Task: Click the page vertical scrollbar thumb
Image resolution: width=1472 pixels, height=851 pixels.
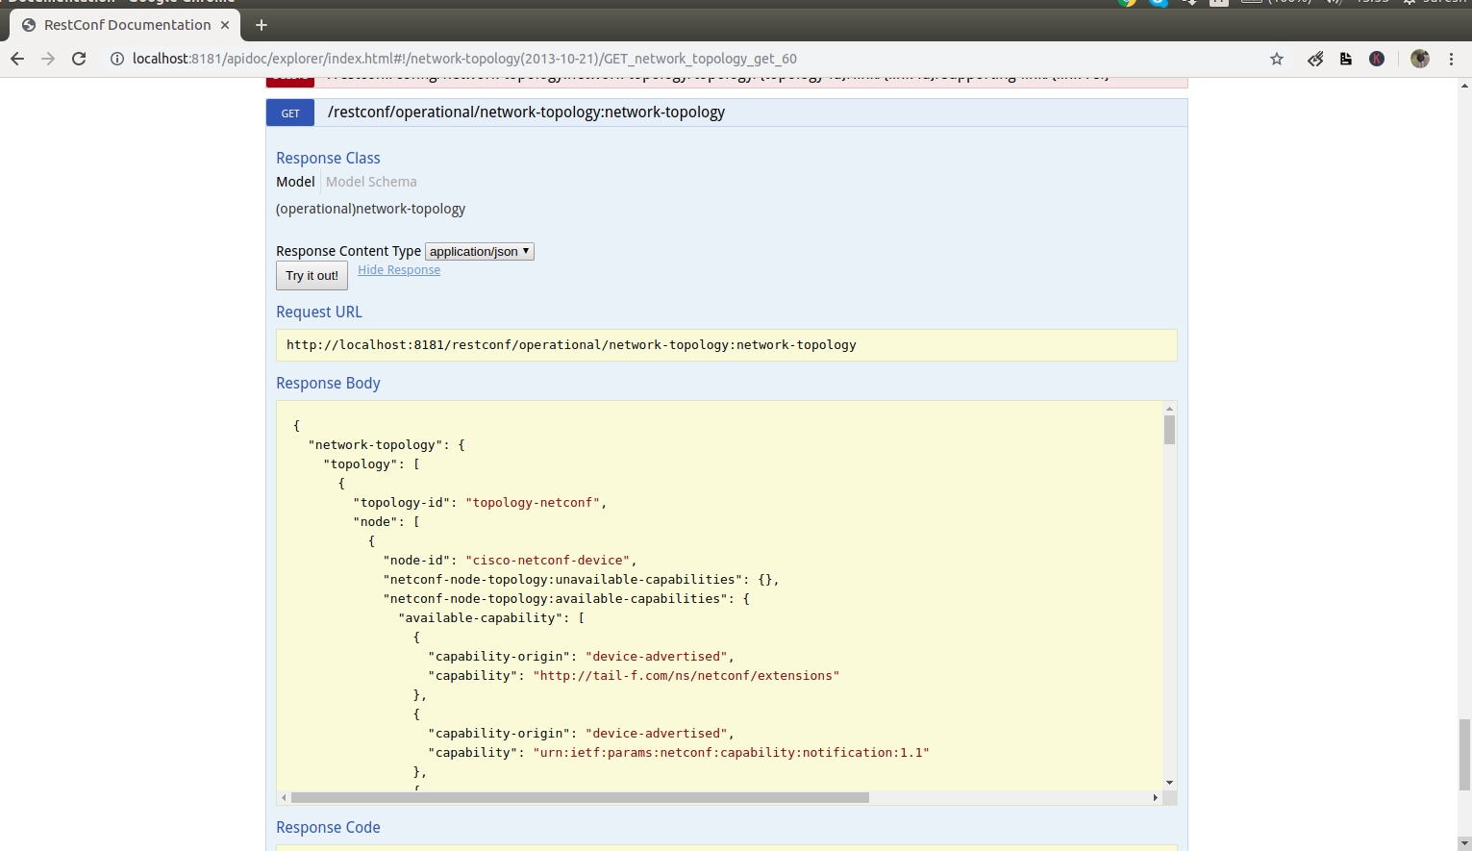Action: 1464,755
